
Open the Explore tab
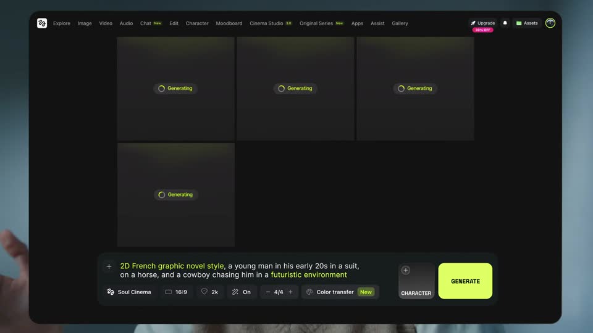coord(62,23)
